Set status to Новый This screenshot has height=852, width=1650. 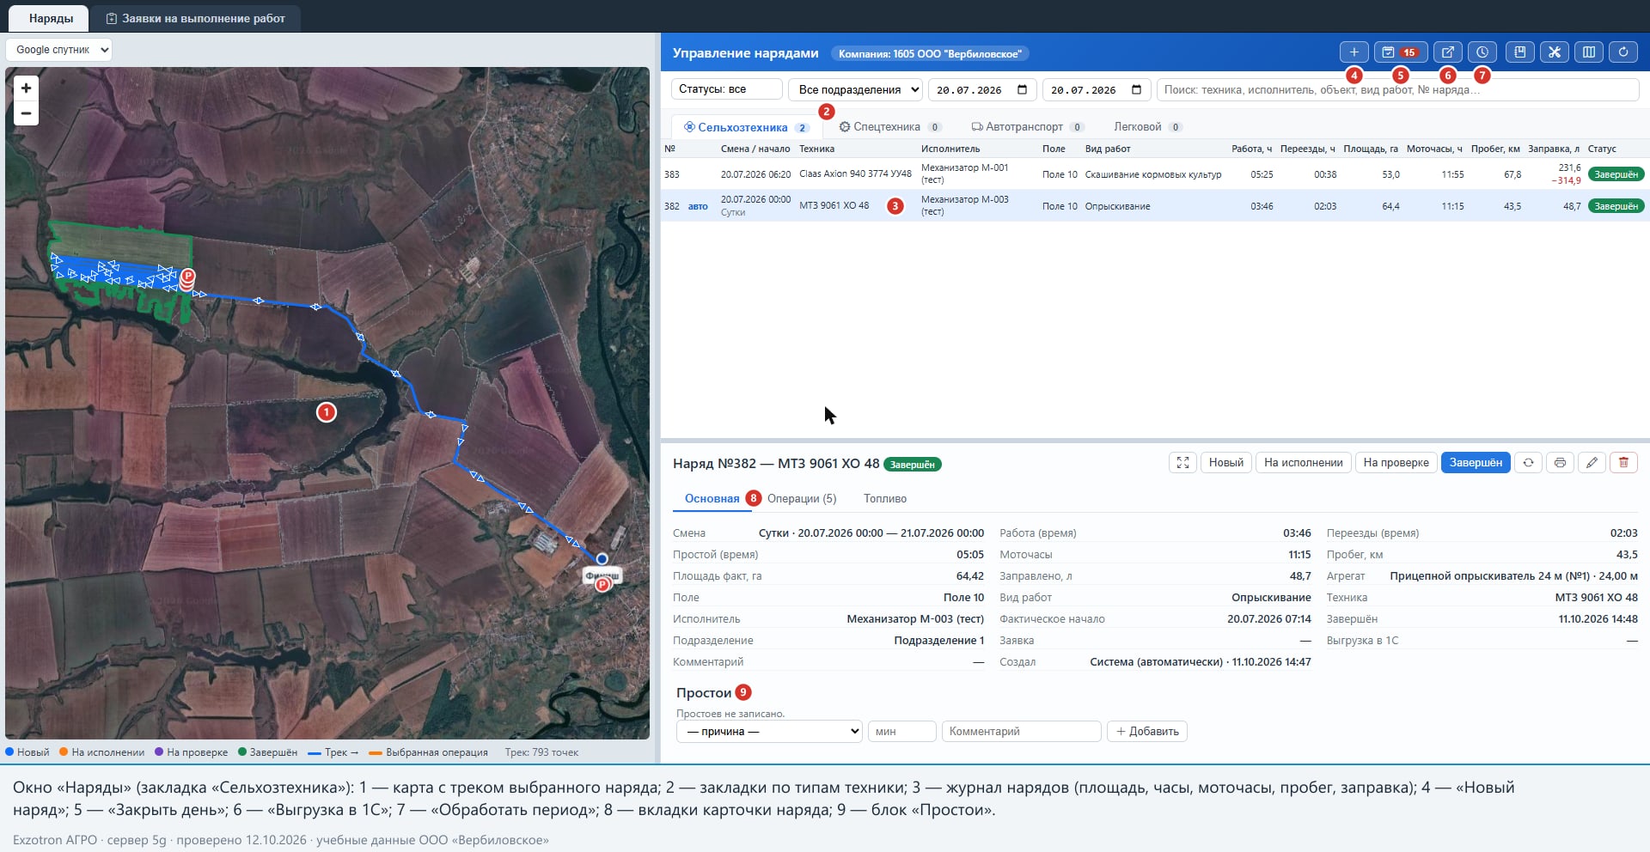coord(1225,463)
